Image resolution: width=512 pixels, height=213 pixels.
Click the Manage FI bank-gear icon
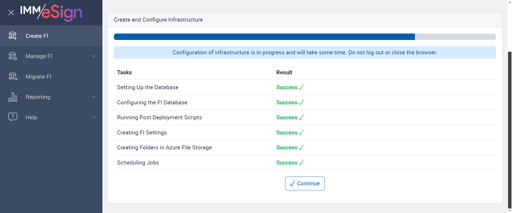(13, 56)
